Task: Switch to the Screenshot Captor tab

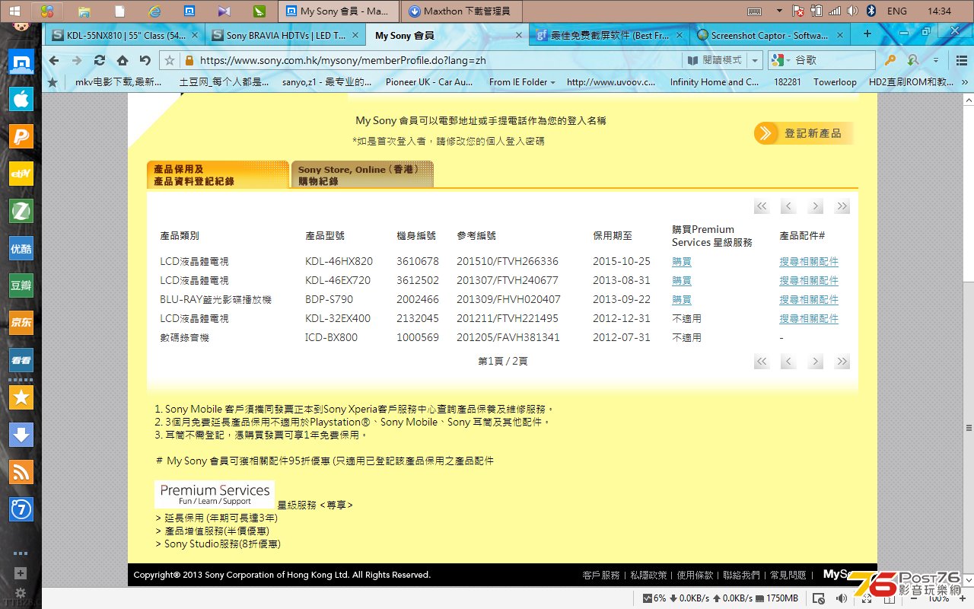Action: pyautogui.click(x=770, y=35)
